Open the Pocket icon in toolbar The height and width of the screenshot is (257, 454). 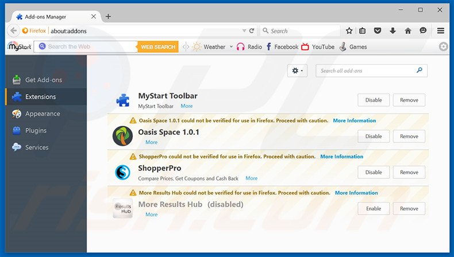(x=378, y=31)
